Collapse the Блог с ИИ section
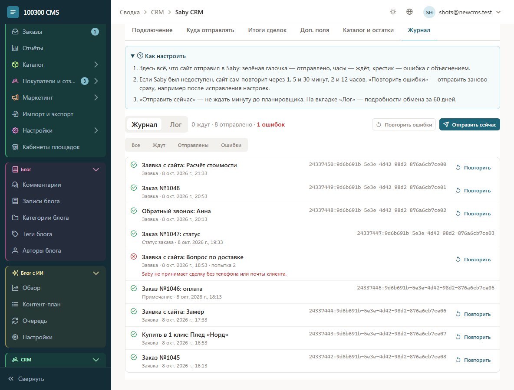The height and width of the screenshot is (390, 514). 96,273
